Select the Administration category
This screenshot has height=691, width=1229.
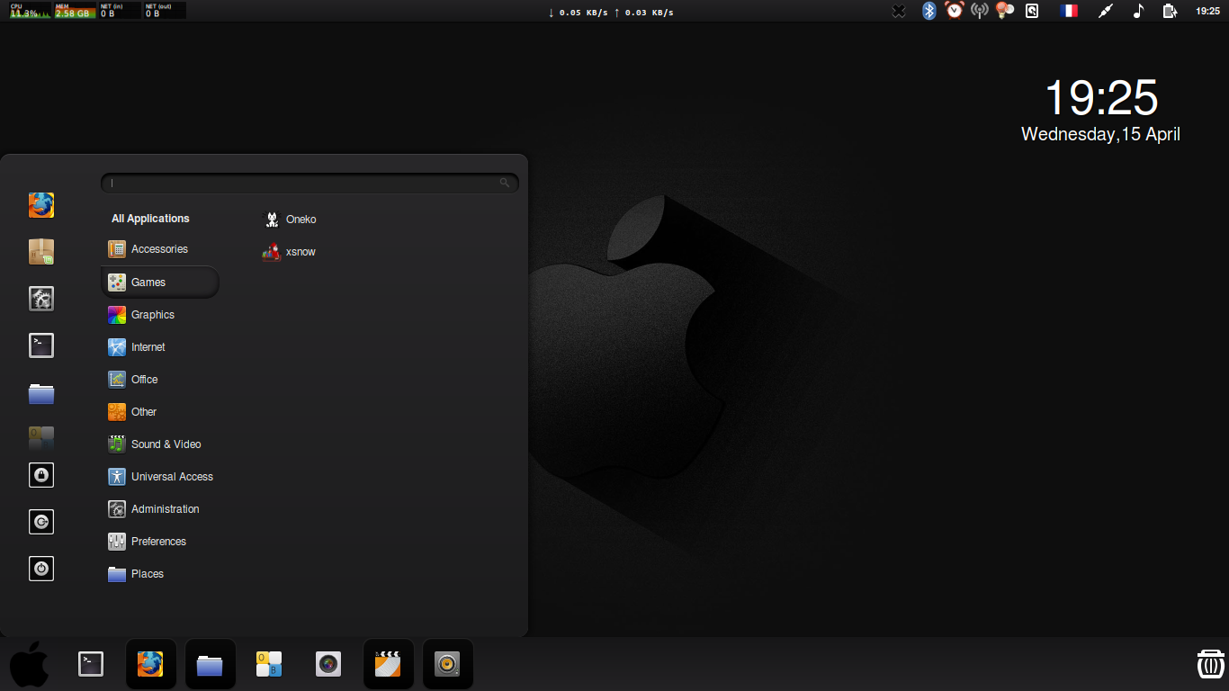click(x=160, y=509)
